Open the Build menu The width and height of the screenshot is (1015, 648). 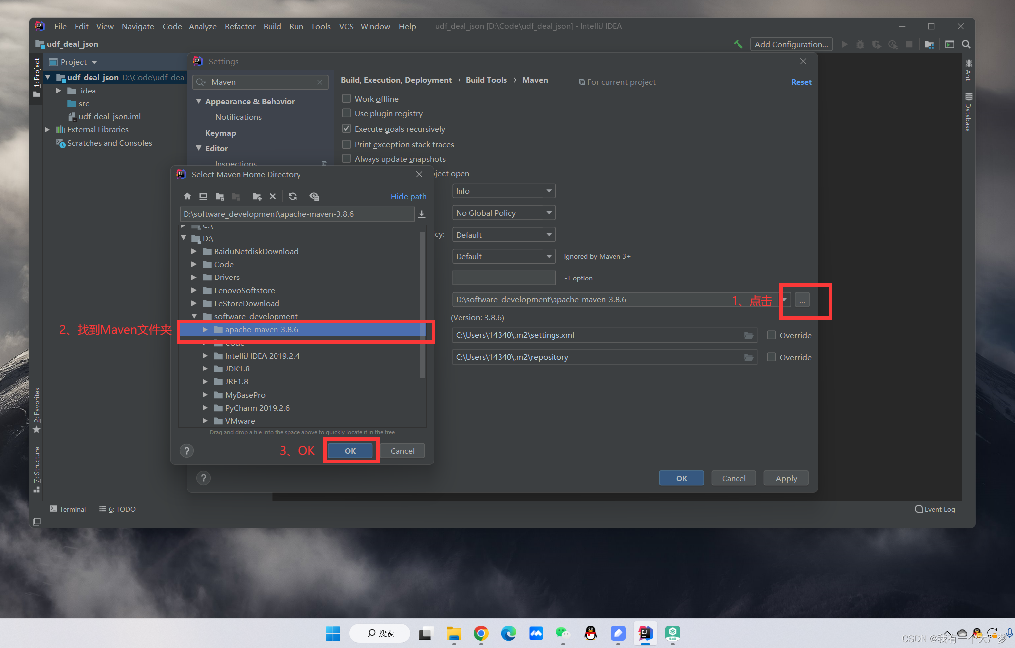point(272,26)
